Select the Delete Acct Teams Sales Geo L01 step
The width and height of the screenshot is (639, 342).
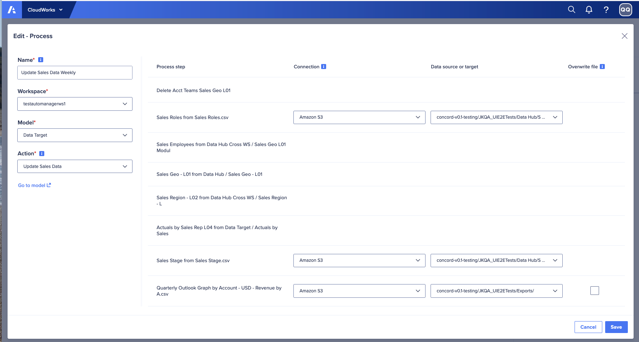click(x=193, y=90)
